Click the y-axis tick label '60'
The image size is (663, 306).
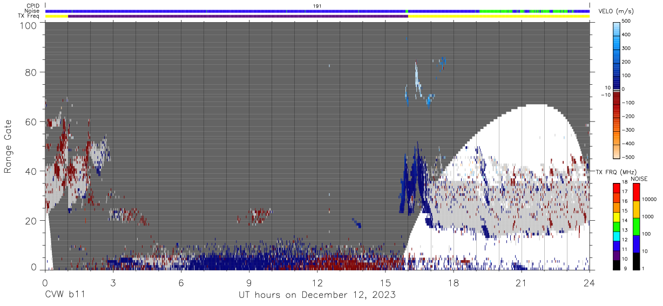(x=31, y=122)
